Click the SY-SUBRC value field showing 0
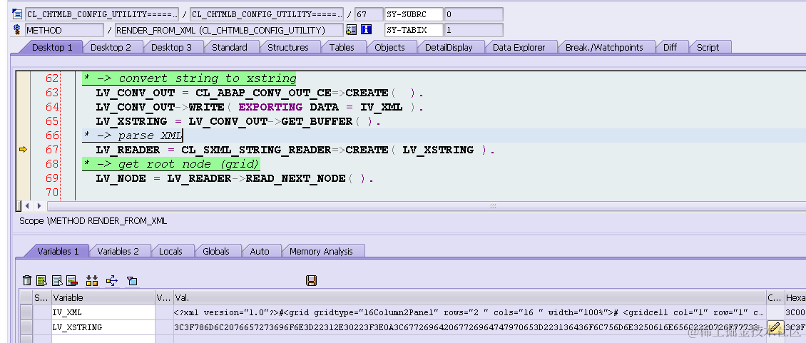 pos(474,14)
